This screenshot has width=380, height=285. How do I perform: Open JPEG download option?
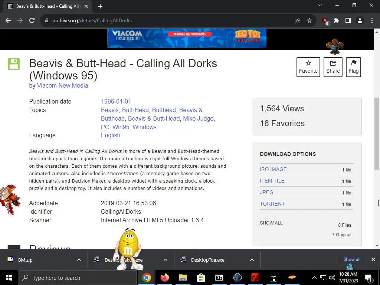(x=266, y=192)
